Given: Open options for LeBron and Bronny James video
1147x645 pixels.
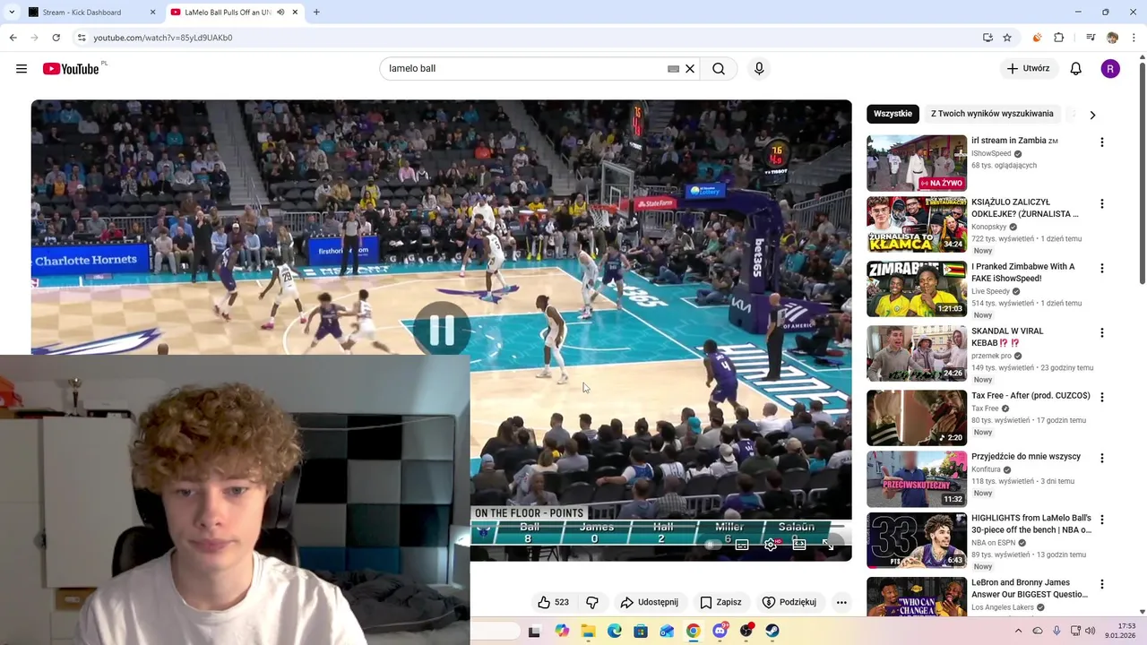Looking at the screenshot, I should (x=1101, y=585).
